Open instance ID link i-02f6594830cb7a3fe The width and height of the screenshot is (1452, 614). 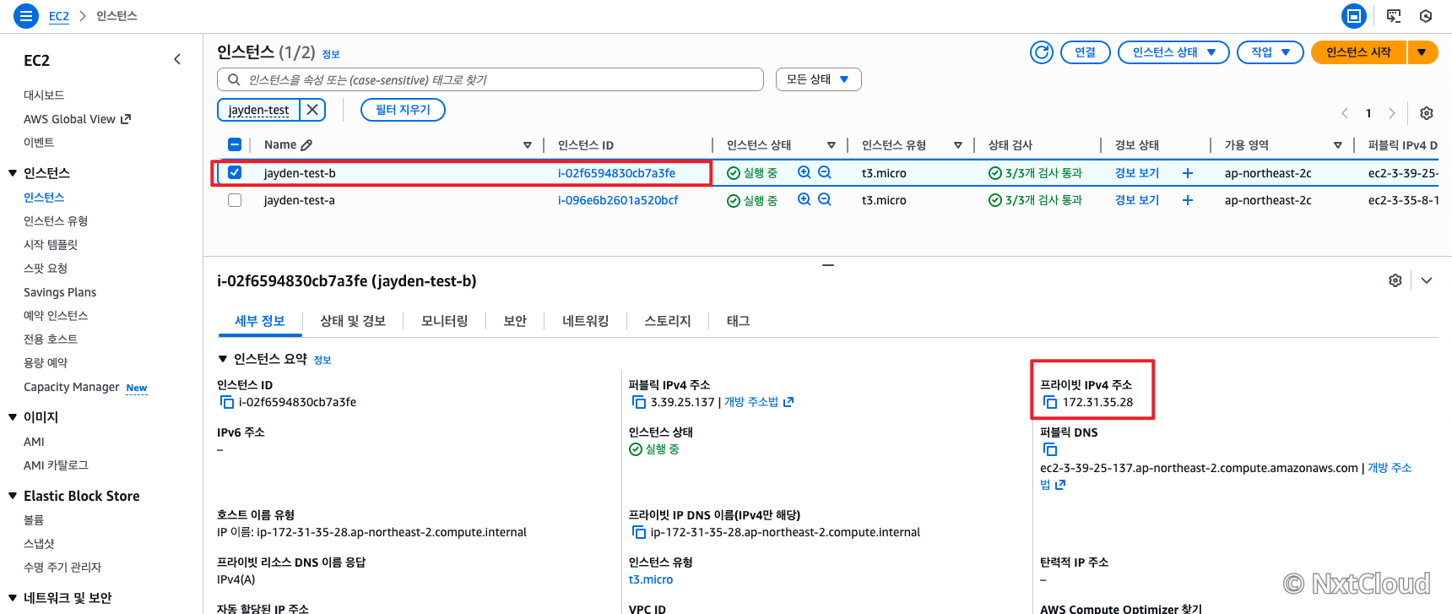pyautogui.click(x=616, y=173)
